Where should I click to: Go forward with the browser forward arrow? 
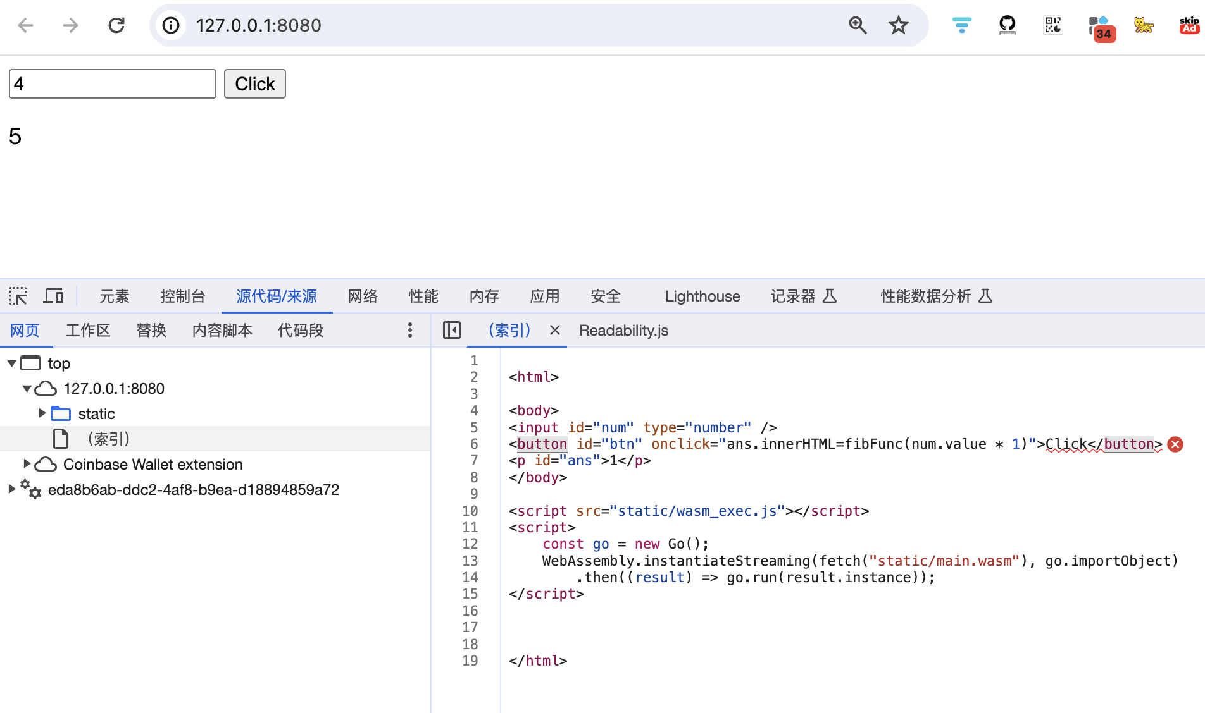[x=71, y=25]
